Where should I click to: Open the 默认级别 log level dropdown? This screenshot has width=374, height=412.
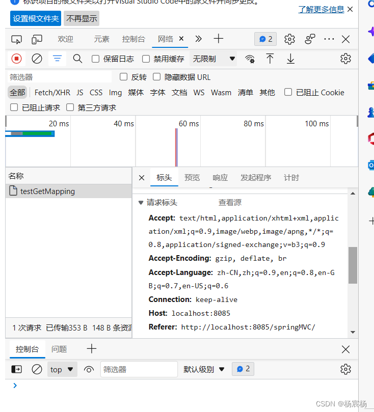click(204, 369)
